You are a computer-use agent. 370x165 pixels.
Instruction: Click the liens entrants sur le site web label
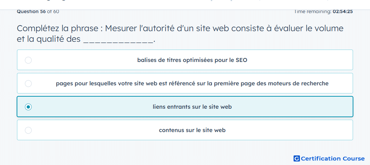[192, 107]
